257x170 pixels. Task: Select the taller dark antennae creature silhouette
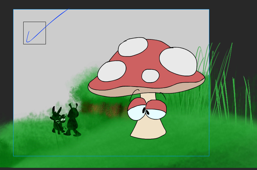73,120
